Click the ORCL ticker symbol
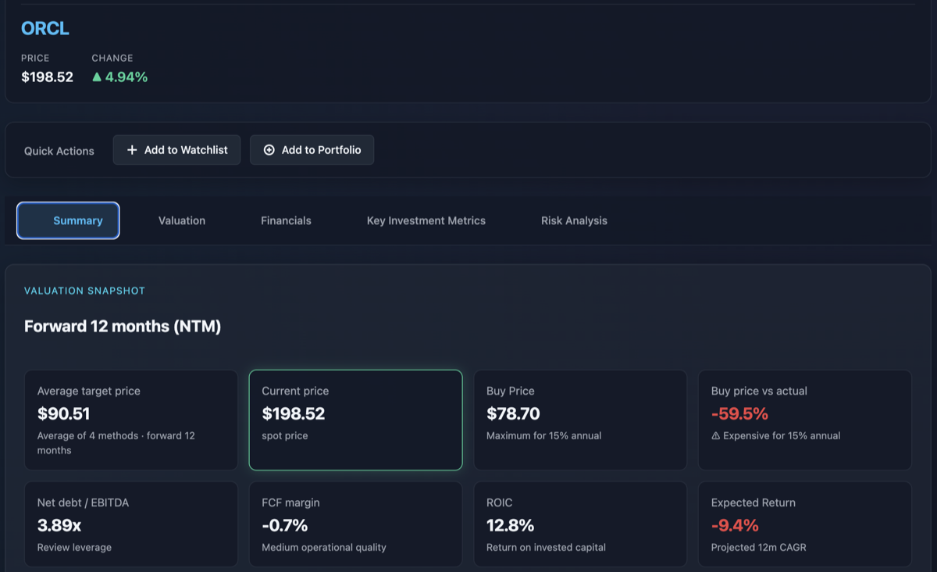 (45, 28)
